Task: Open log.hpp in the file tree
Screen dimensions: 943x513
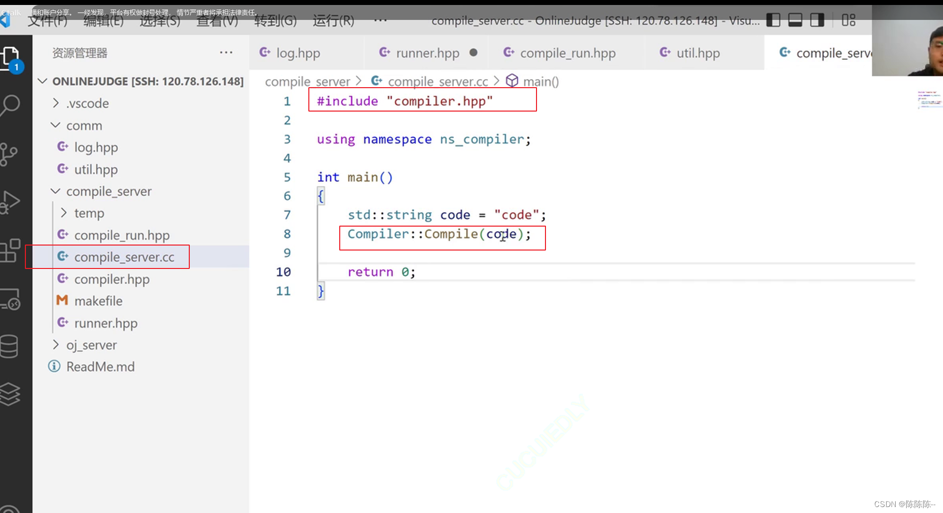Action: [x=141, y=147]
